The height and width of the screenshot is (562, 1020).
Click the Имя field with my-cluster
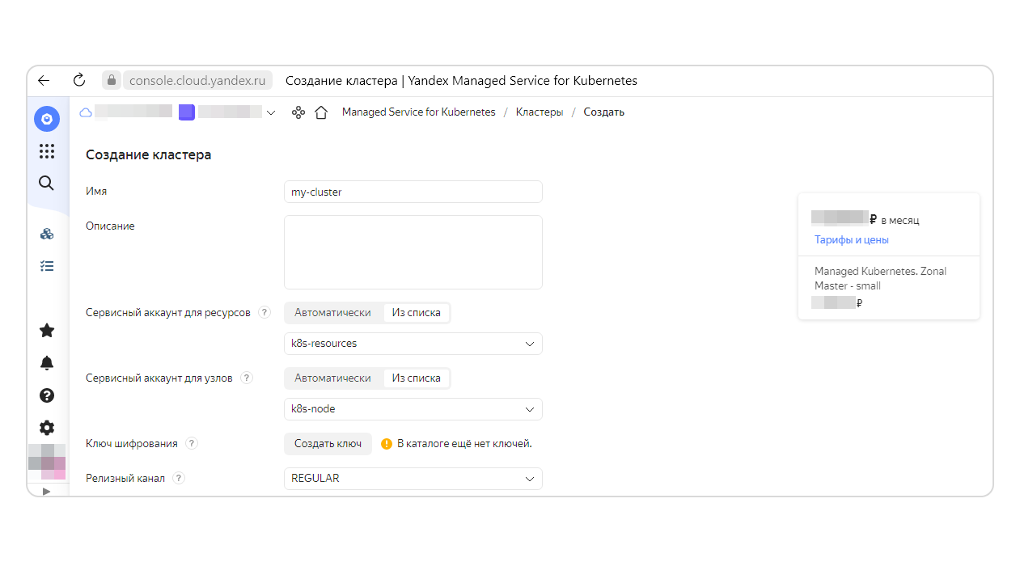[x=413, y=192]
